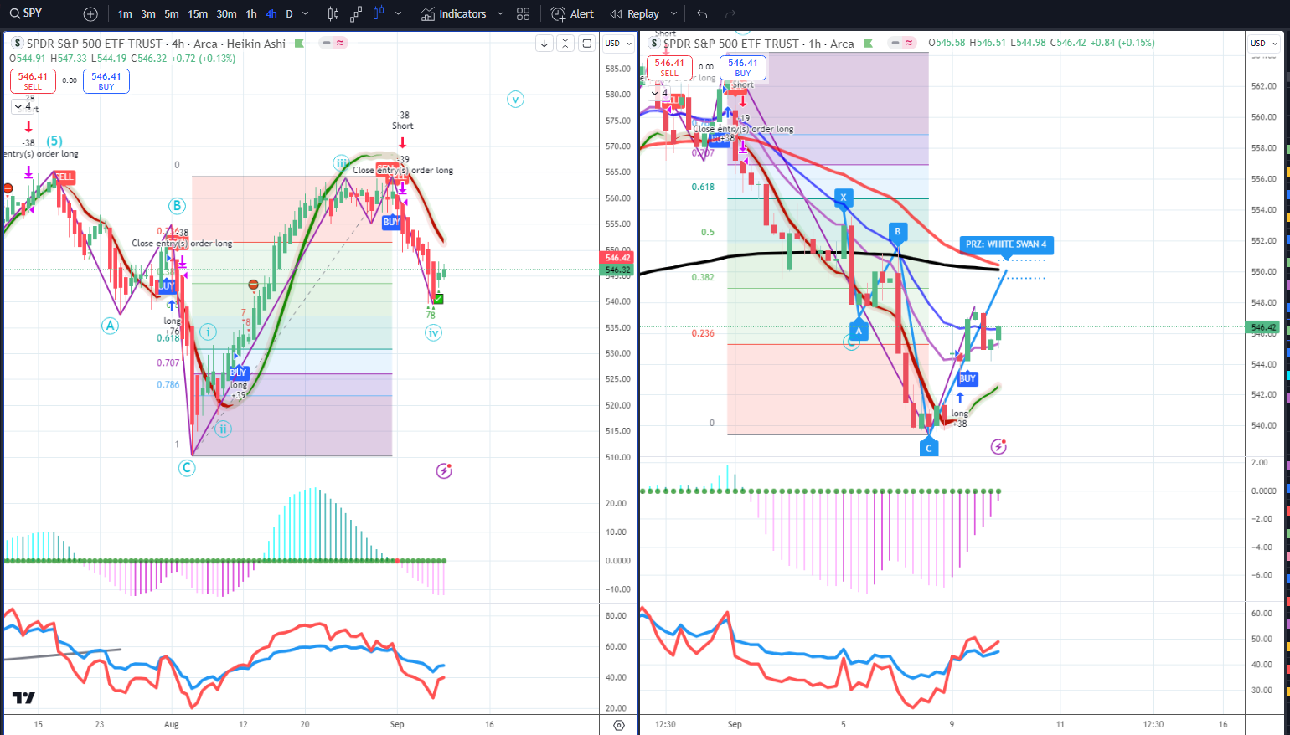The width and height of the screenshot is (1290, 735).
Task: Click the BUY 546.41 button on 4h chart
Action: [106, 80]
